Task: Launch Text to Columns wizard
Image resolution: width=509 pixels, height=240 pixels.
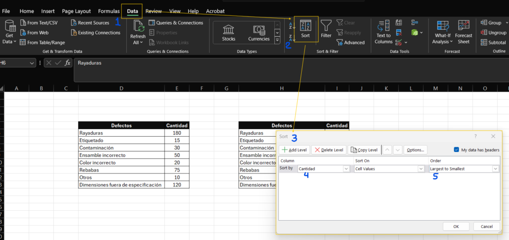Action: point(383,32)
